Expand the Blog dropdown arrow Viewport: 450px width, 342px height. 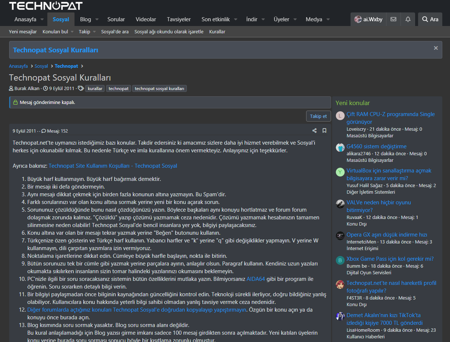tap(97, 19)
